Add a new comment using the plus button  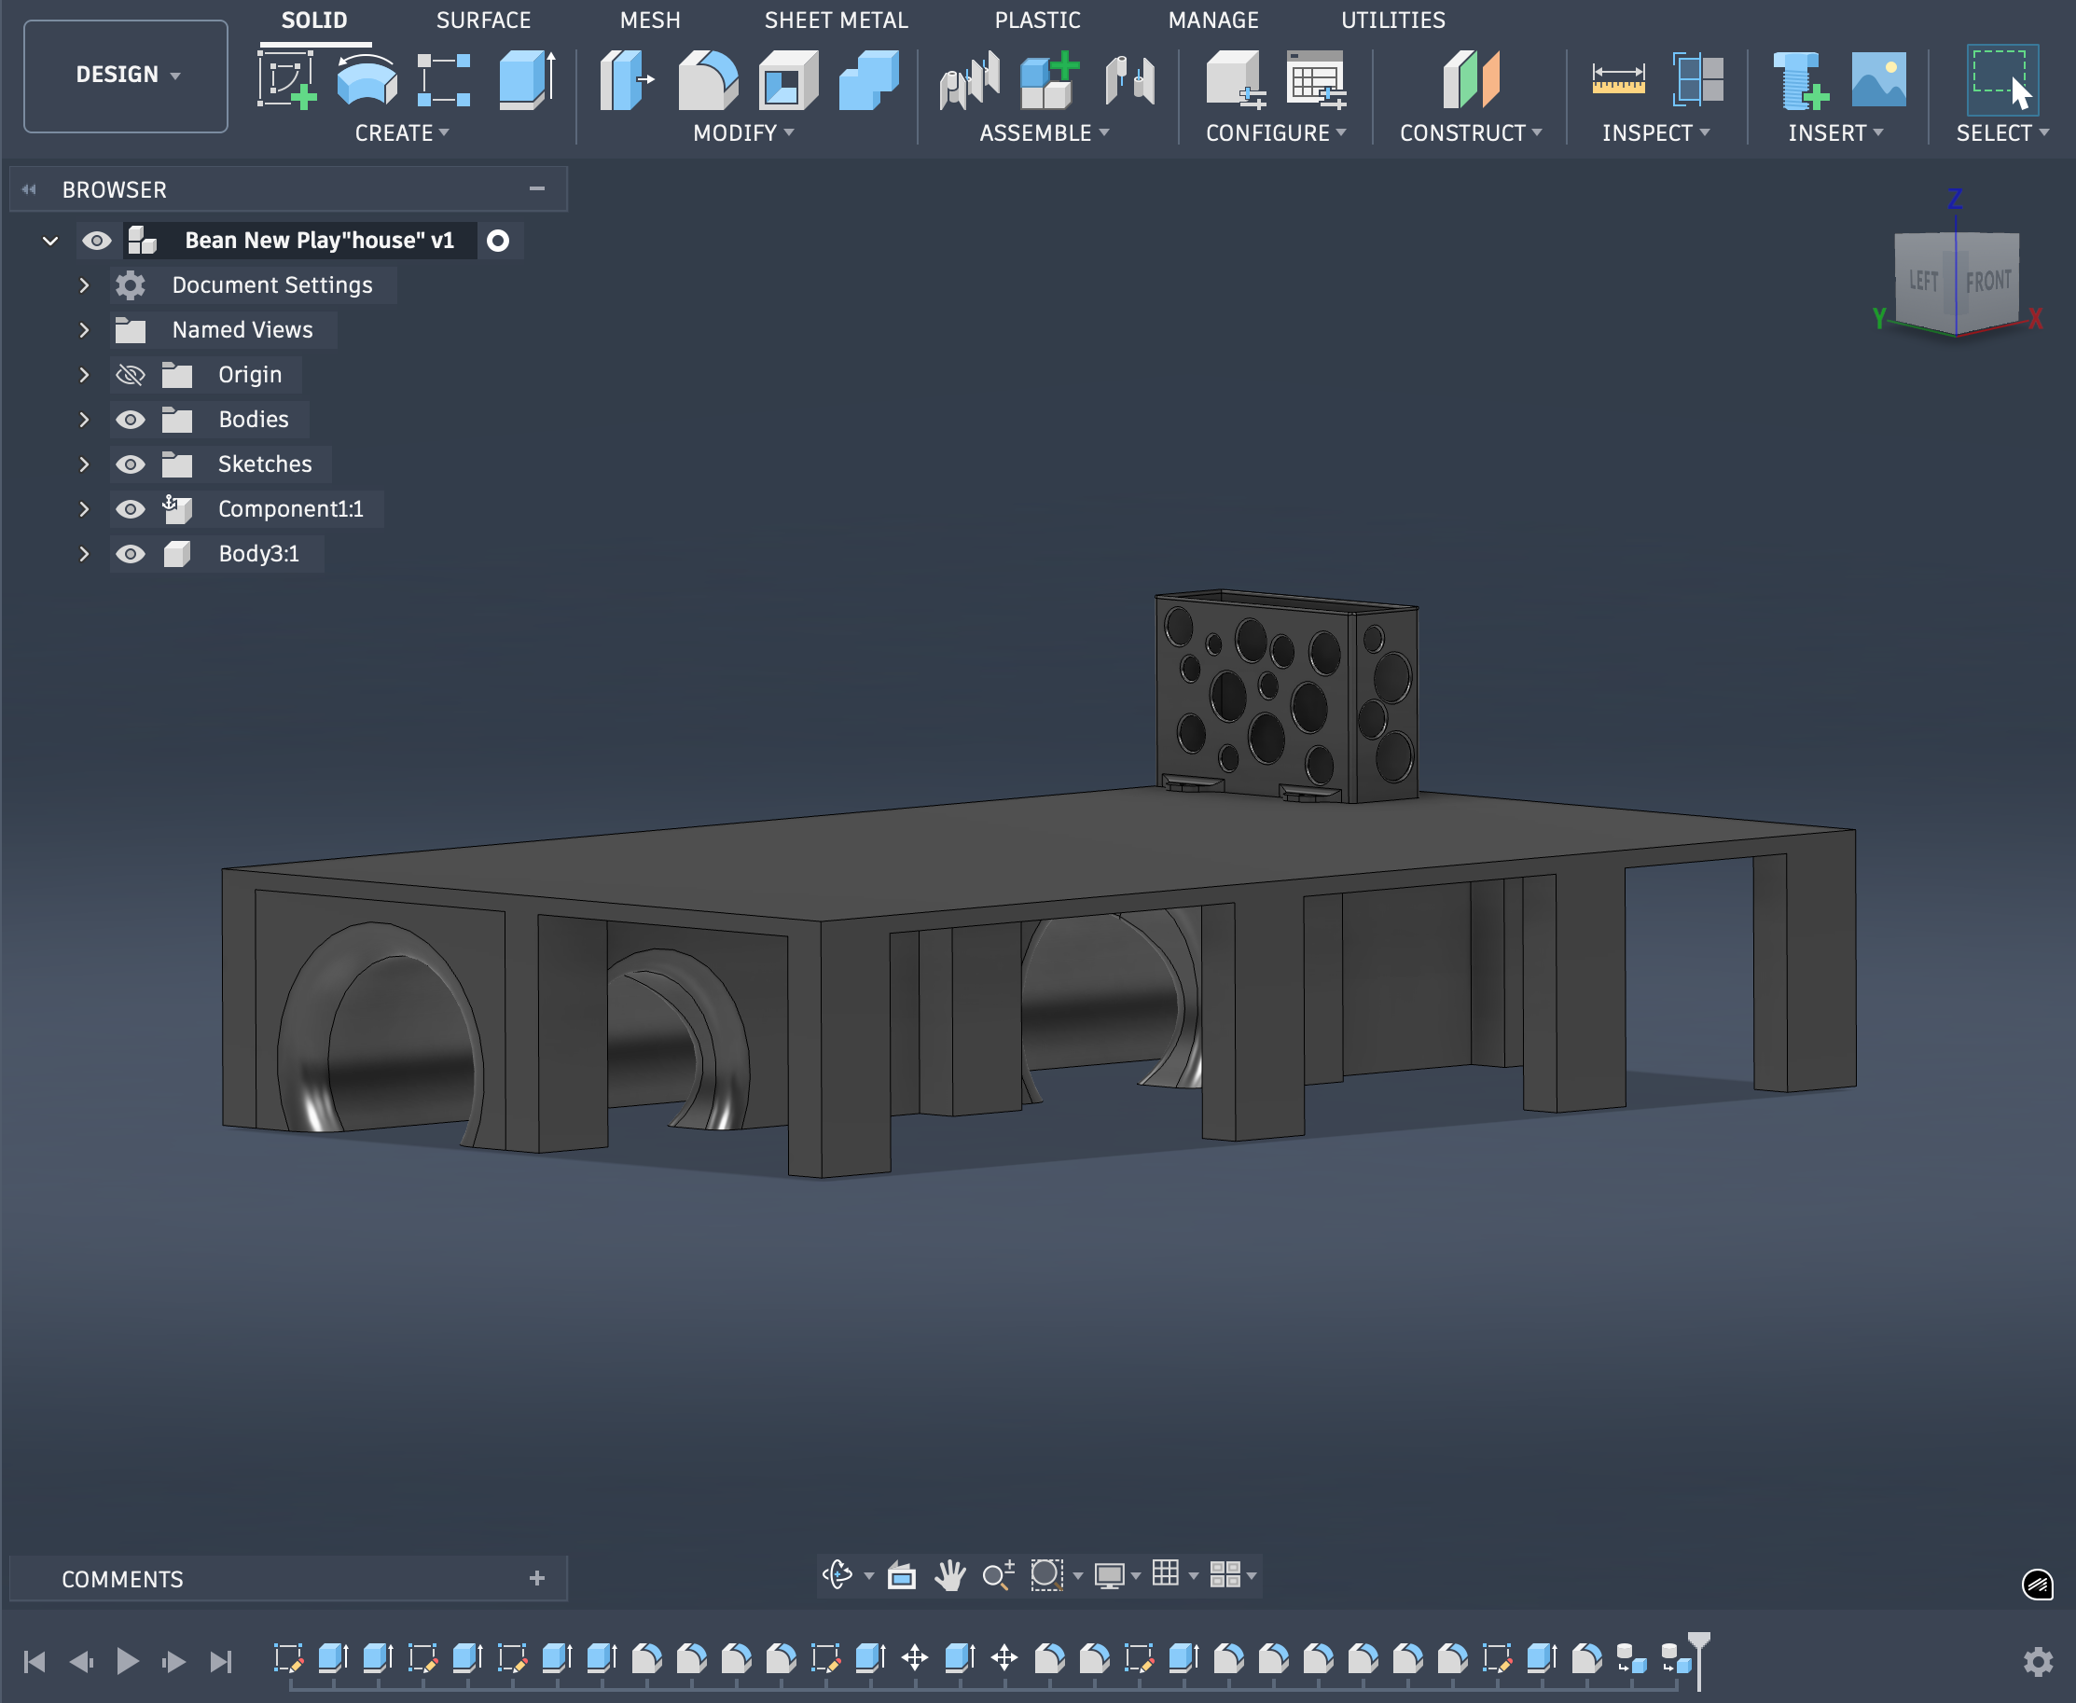536,1578
